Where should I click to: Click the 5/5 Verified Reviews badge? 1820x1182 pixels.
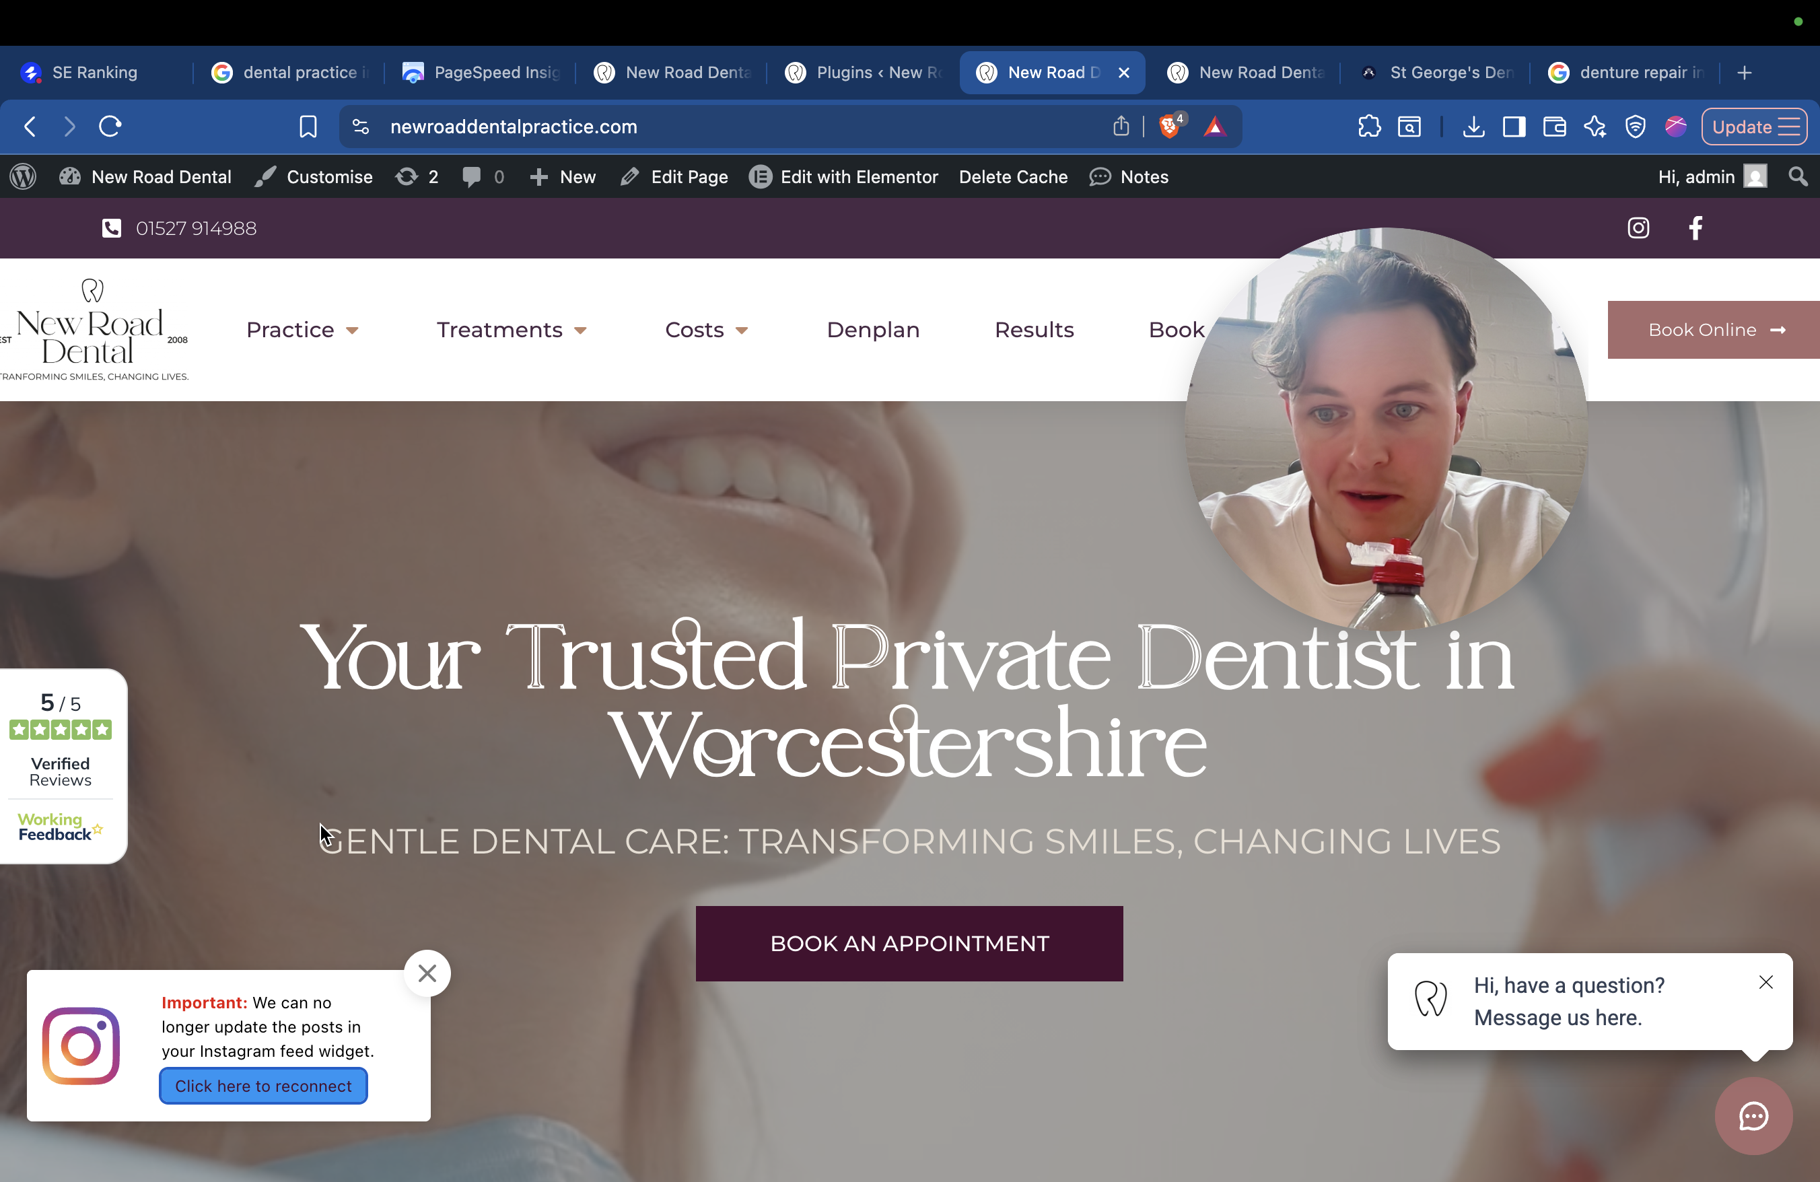coord(61,766)
